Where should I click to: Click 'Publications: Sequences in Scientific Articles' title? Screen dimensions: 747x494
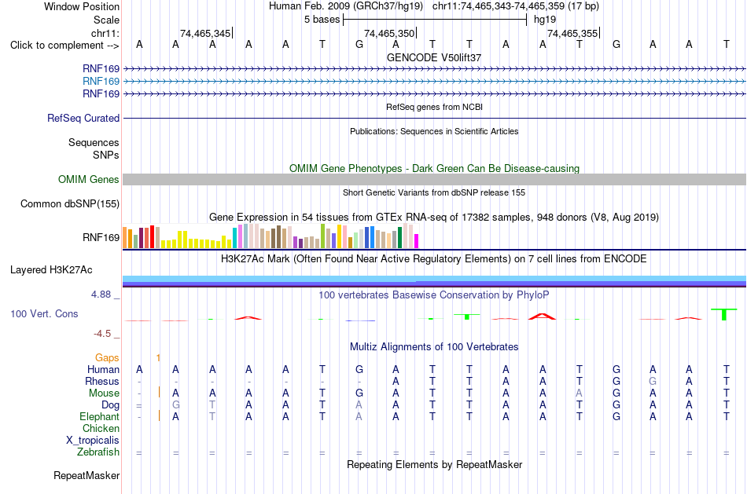pos(434,131)
